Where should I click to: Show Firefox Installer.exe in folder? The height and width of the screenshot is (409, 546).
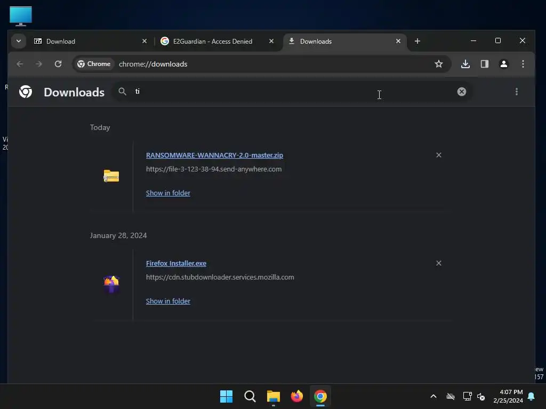coord(168,301)
